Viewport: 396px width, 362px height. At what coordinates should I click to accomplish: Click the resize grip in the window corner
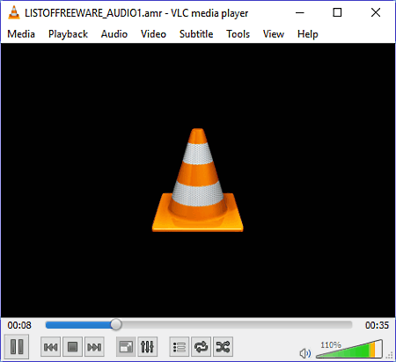click(x=390, y=356)
